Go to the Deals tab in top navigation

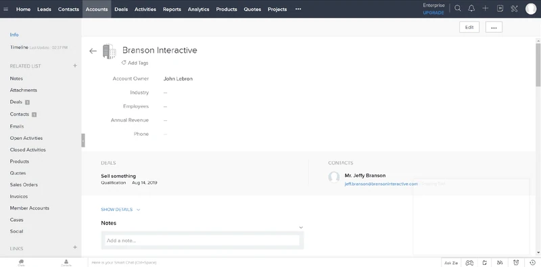tap(121, 9)
